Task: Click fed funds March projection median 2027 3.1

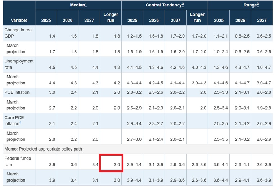Action: tap(95, 180)
